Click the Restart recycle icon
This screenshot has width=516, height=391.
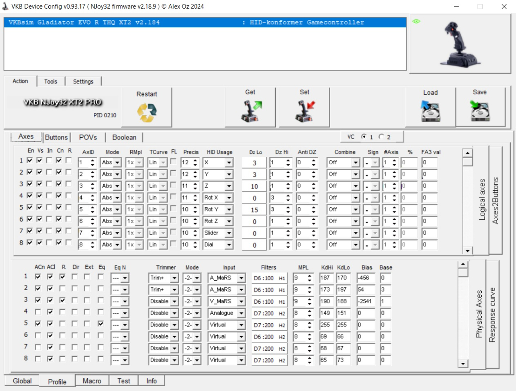click(147, 112)
